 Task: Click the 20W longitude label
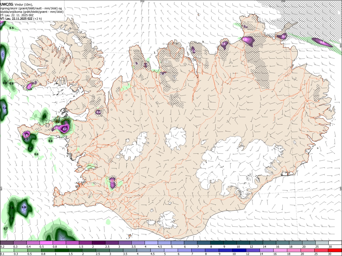click(142, 1)
